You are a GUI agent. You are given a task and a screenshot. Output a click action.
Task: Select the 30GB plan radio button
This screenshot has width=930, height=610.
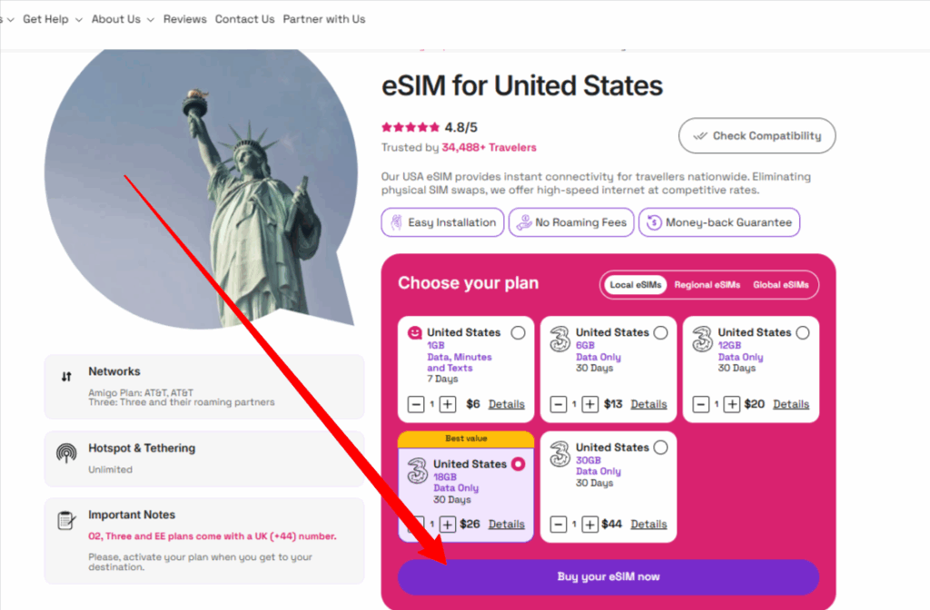(660, 448)
